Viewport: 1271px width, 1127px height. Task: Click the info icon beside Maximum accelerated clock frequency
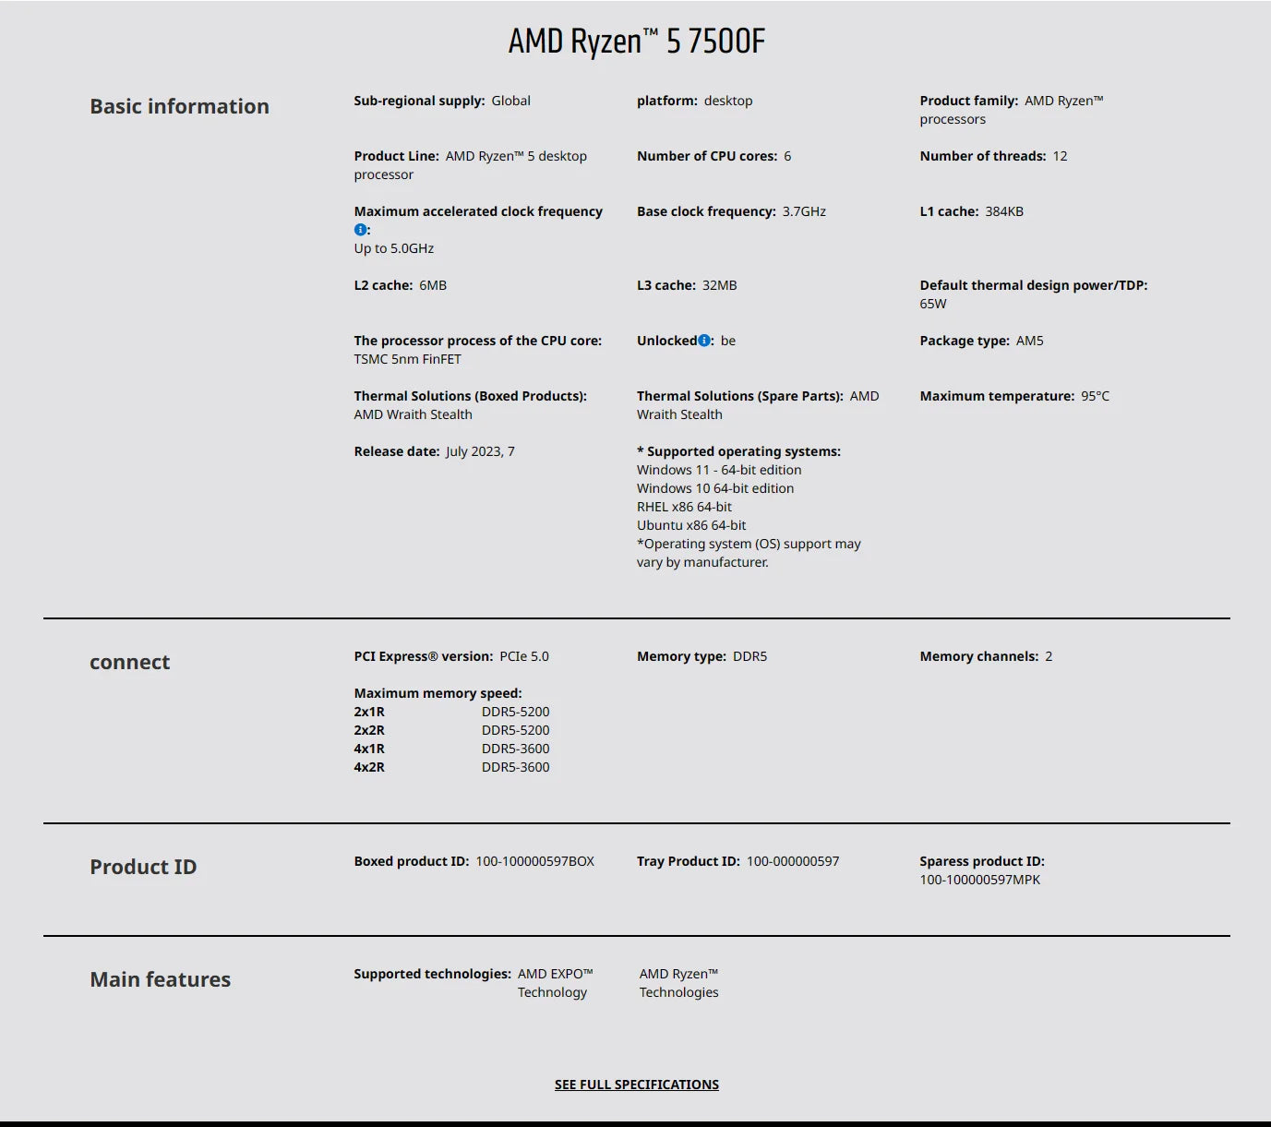tap(360, 229)
